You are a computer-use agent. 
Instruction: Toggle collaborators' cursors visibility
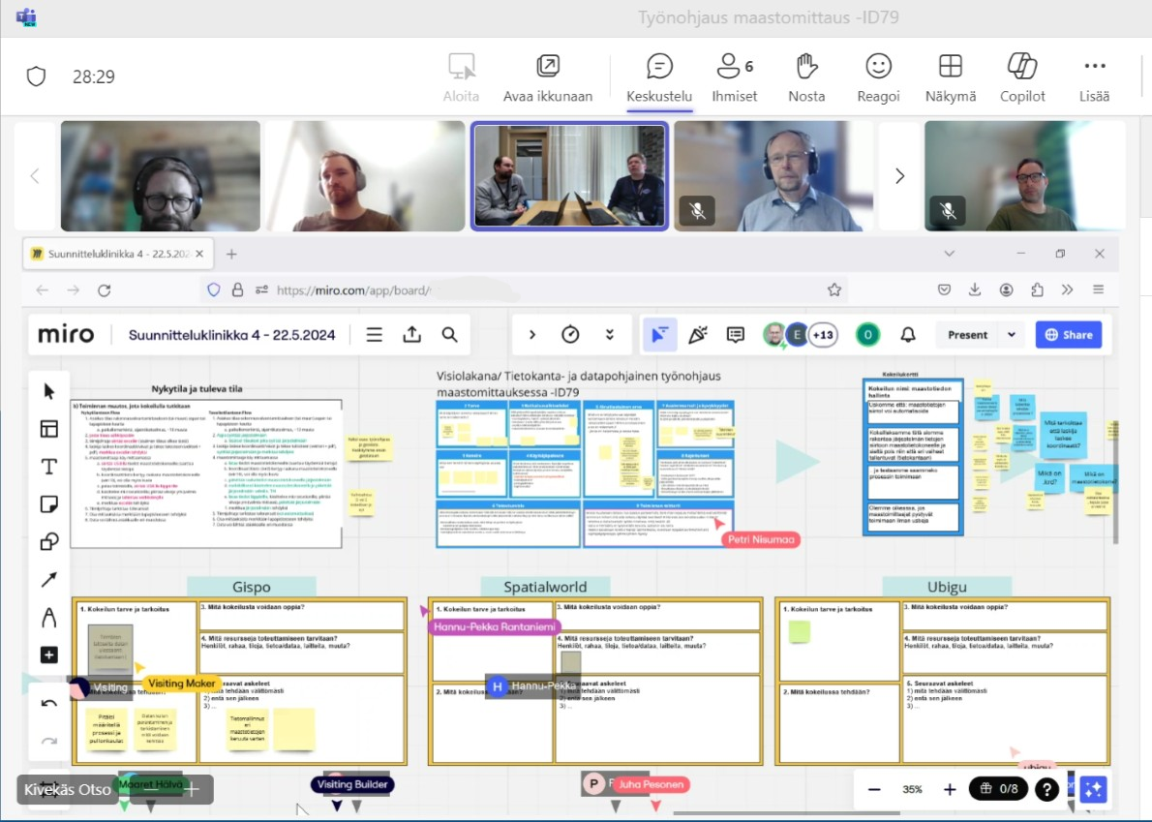coord(659,335)
